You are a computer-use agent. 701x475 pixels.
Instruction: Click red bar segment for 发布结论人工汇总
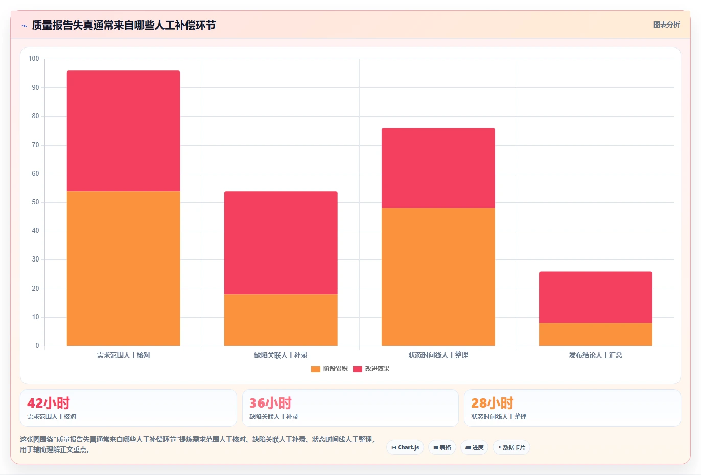click(x=596, y=297)
